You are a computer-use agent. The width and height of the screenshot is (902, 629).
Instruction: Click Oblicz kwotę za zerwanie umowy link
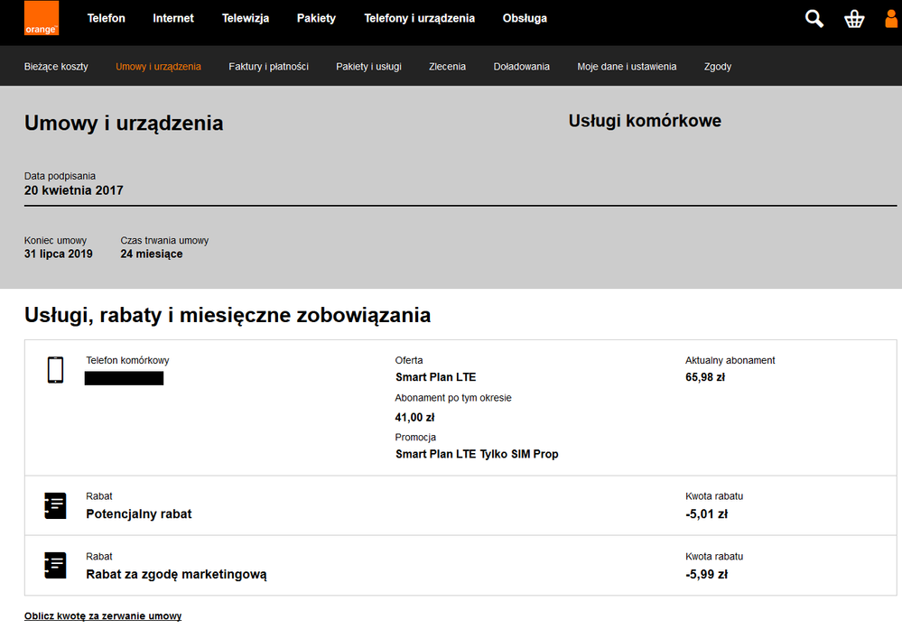click(103, 615)
